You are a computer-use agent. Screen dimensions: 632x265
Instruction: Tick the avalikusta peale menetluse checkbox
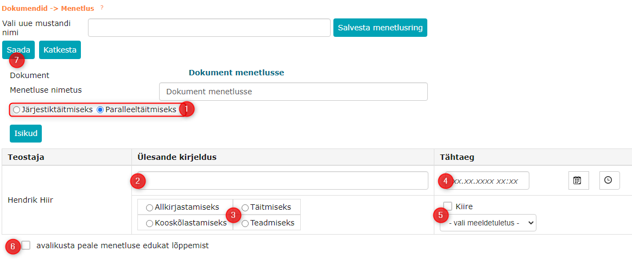point(26,245)
